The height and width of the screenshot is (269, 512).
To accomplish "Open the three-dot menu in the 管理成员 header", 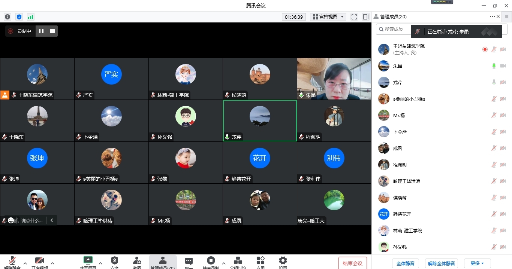I will tap(492, 17).
